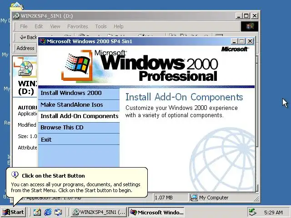Launch Show Desktop quick launch icon

37,212
